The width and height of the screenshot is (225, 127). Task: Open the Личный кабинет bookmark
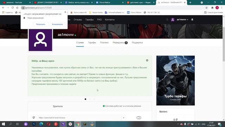(115, 13)
